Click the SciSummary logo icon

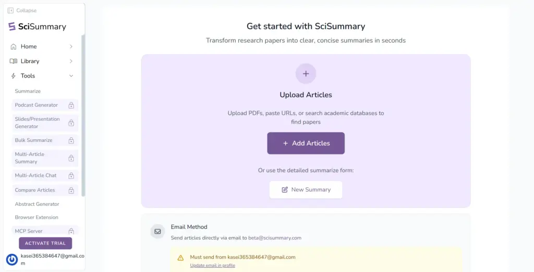12,27
